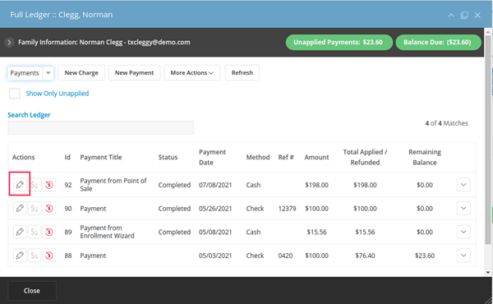Expand details for payment 92 row
This screenshot has height=304, width=493.
[x=463, y=185]
